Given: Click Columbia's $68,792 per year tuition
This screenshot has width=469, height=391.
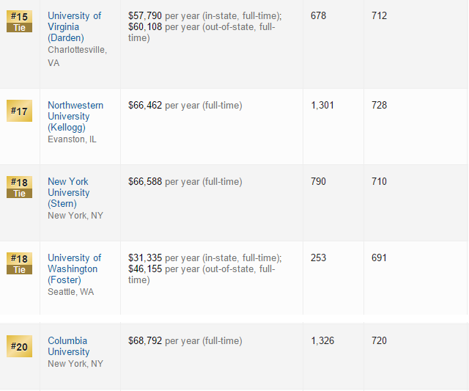Looking at the screenshot, I should coord(145,341).
